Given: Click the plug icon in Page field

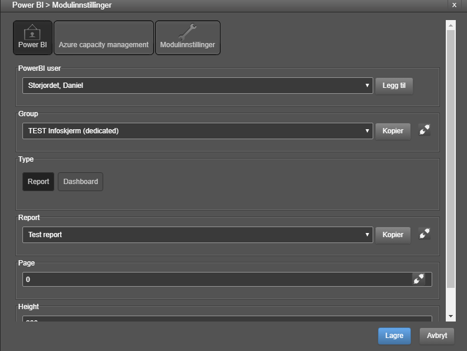Looking at the screenshot, I should pyautogui.click(x=419, y=279).
